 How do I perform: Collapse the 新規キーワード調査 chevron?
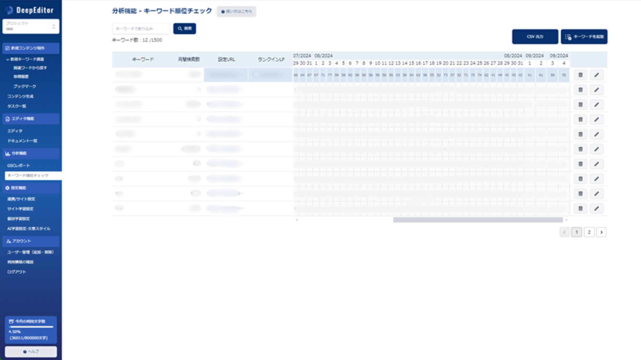pos(8,59)
